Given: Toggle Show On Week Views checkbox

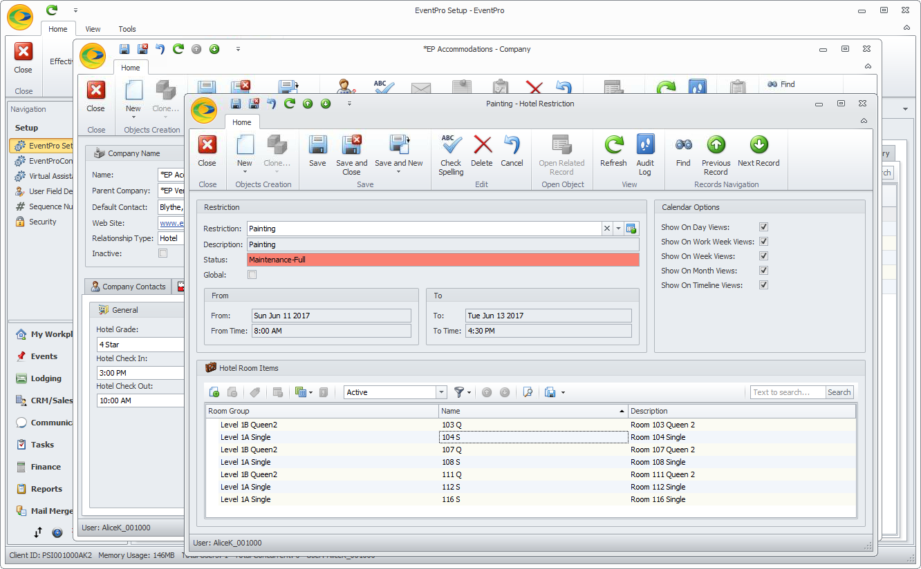Looking at the screenshot, I should tap(764, 256).
